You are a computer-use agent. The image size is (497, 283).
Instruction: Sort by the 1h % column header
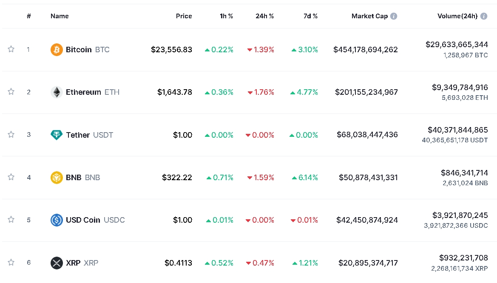pyautogui.click(x=226, y=16)
